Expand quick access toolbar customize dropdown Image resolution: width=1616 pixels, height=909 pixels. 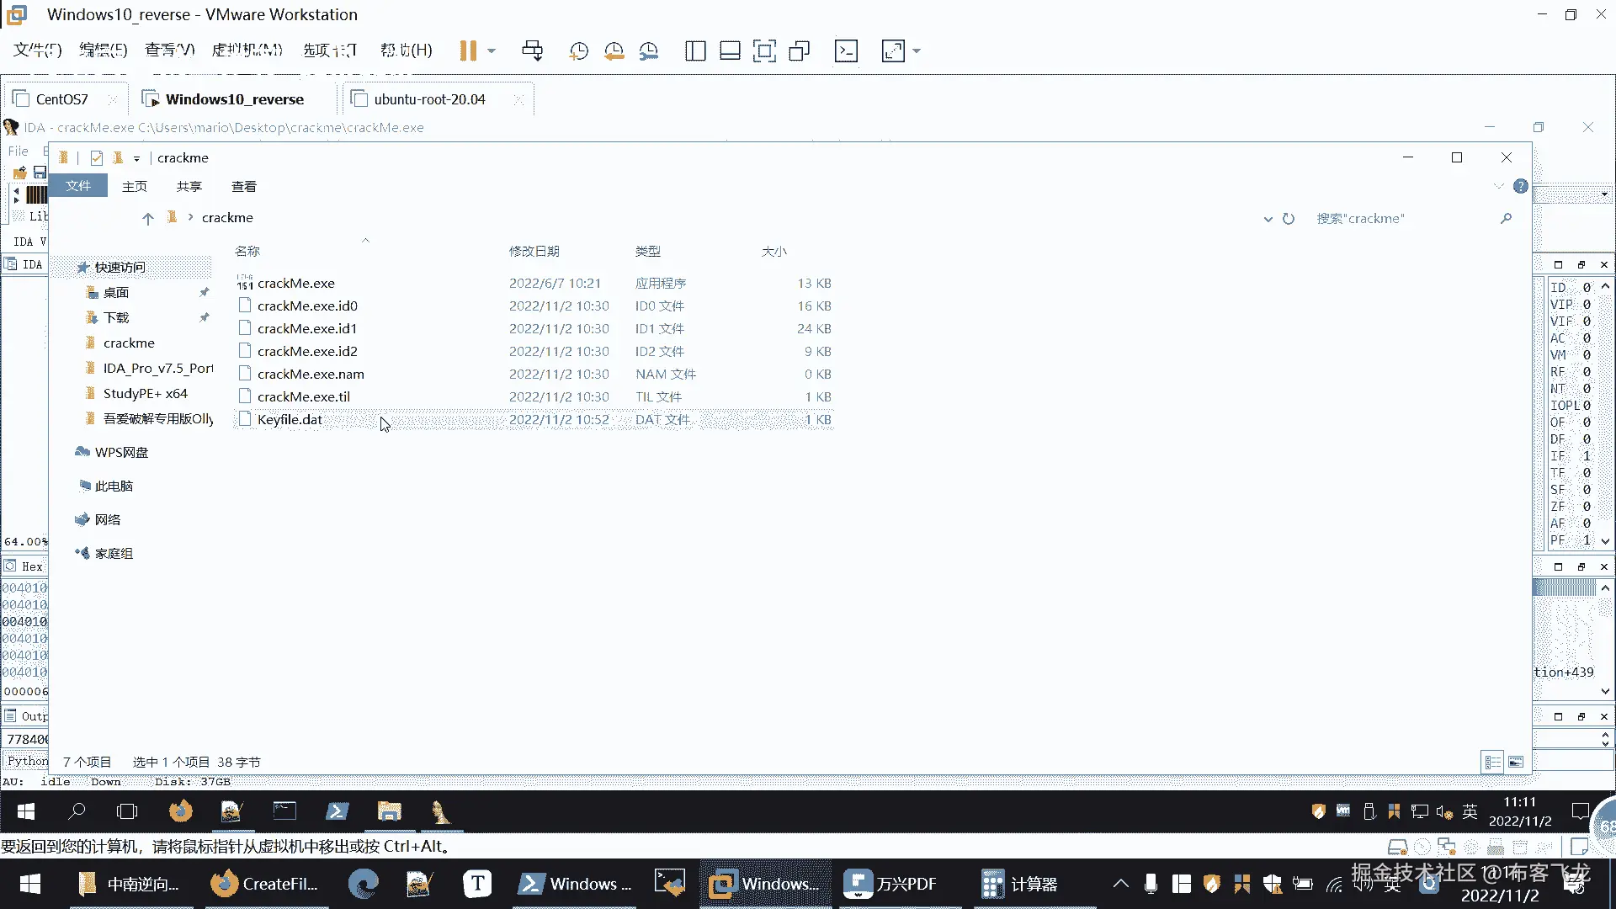136,158
